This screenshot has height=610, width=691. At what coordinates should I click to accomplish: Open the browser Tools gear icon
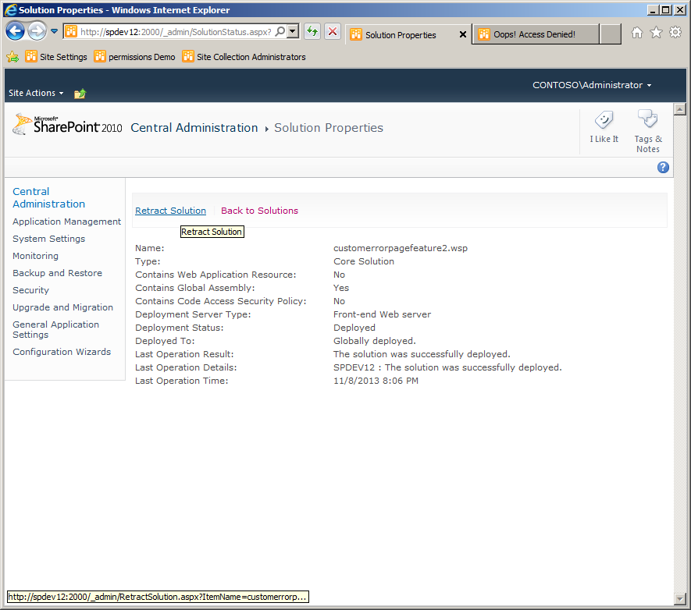coord(675,32)
